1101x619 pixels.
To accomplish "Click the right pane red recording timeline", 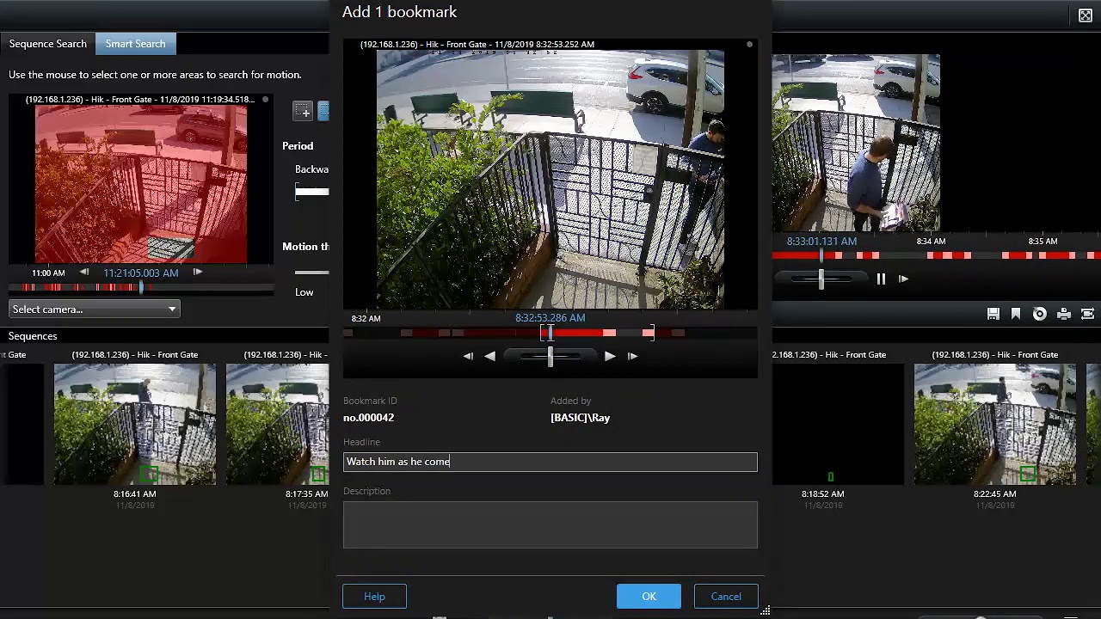I will pyautogui.click(x=936, y=255).
